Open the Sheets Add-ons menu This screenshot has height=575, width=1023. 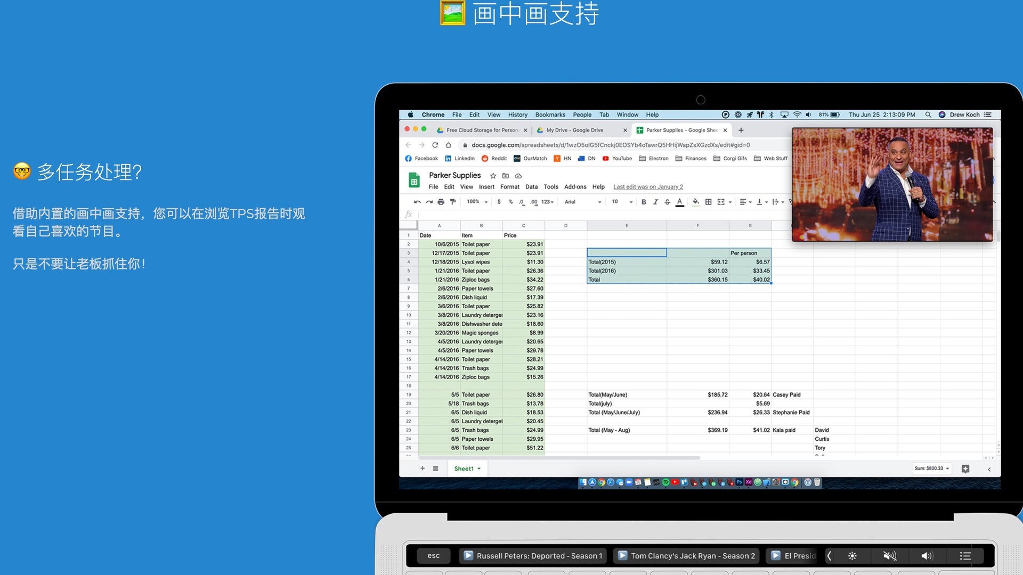click(x=575, y=187)
